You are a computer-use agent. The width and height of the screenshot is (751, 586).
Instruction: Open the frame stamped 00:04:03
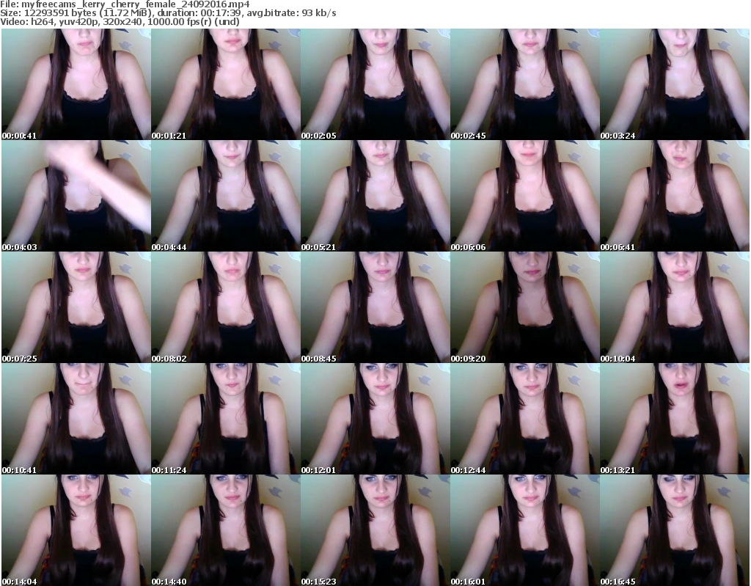(76, 196)
